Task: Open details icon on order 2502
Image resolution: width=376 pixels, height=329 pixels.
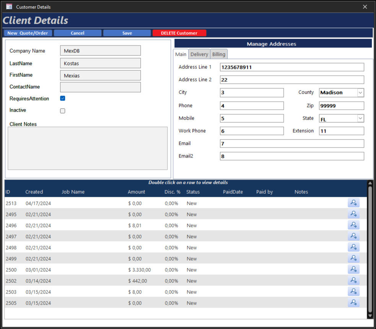Action: tap(353, 280)
